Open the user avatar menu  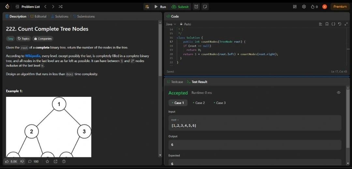click(x=324, y=7)
